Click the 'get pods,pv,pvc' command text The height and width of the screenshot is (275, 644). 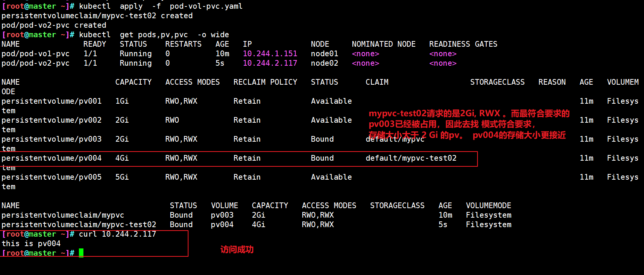154,35
